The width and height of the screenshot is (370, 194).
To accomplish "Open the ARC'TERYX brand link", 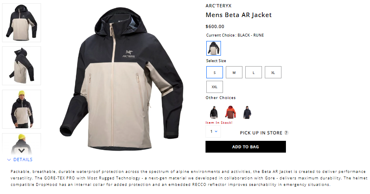I will click(219, 6).
